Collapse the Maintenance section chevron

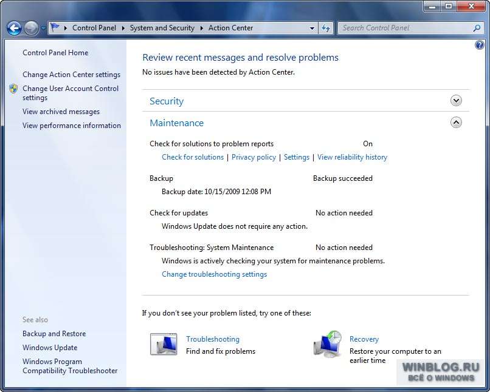click(x=456, y=122)
